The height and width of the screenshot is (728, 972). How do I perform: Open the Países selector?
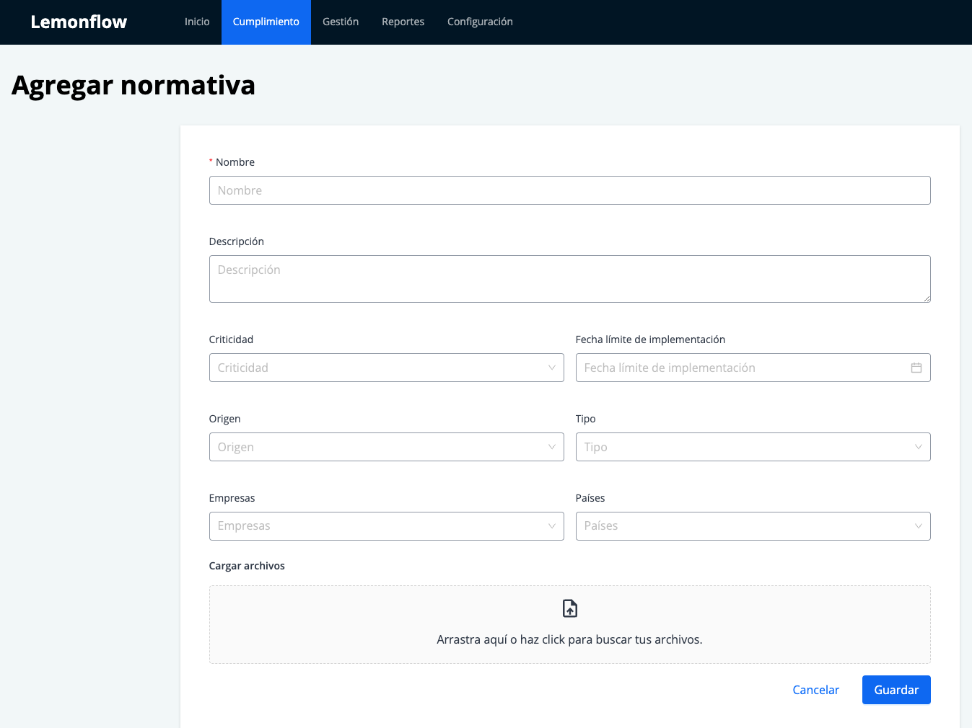[753, 526]
